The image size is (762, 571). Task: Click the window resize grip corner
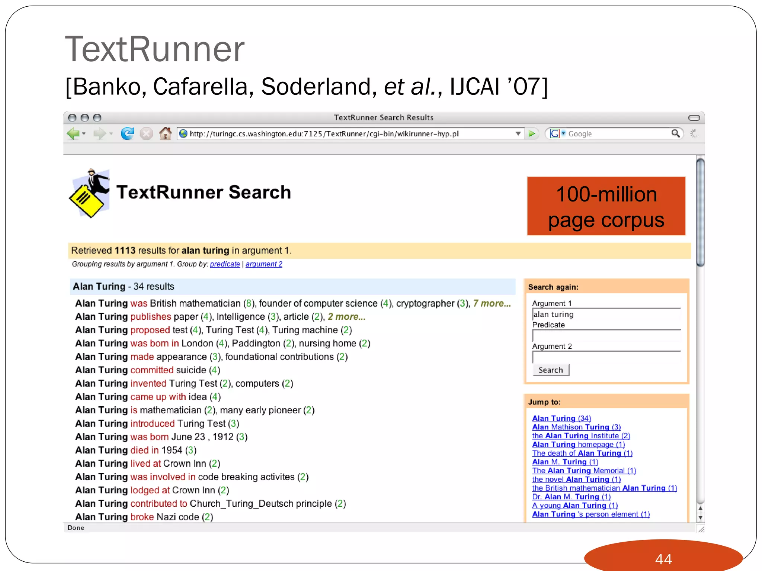coord(701,529)
